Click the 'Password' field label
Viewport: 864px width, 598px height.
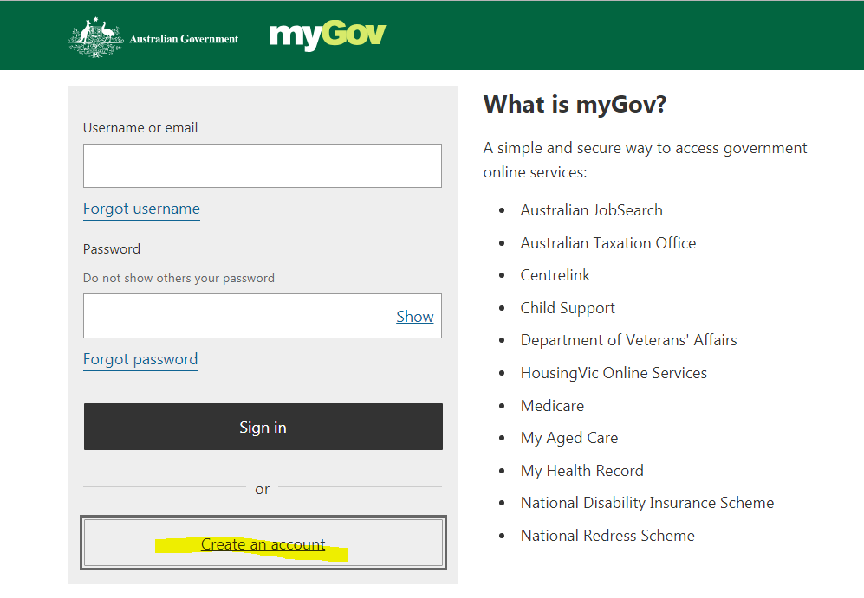point(112,249)
